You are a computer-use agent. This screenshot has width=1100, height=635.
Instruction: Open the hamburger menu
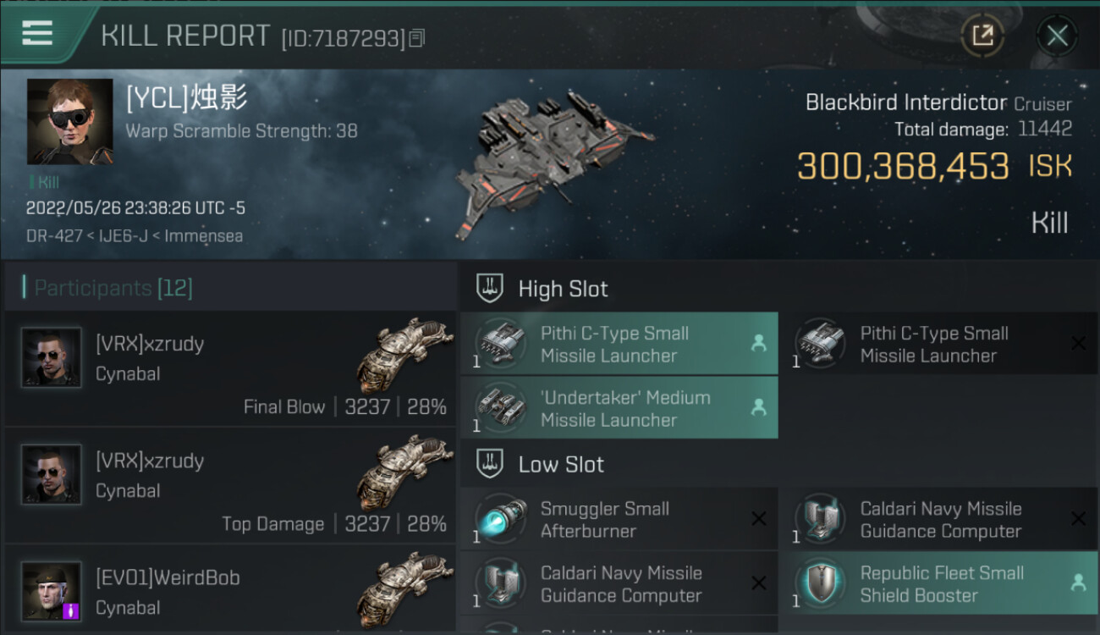pyautogui.click(x=37, y=34)
